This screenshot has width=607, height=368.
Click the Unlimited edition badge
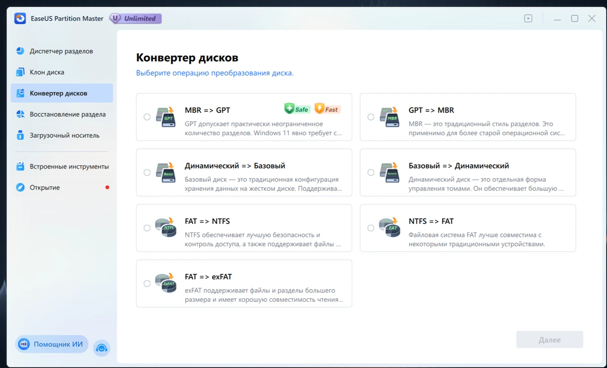136,19
